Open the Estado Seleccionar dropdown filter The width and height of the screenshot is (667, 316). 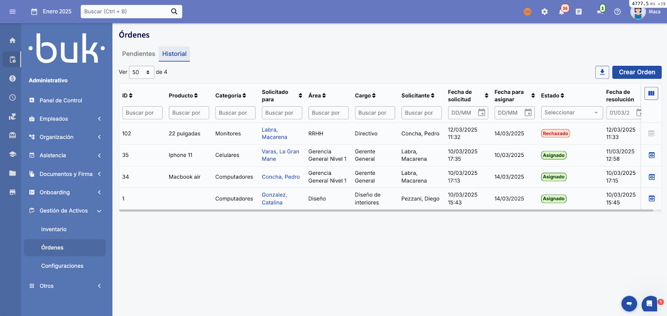pyautogui.click(x=572, y=113)
